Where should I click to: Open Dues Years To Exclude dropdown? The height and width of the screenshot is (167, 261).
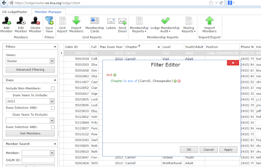[x=52, y=121]
